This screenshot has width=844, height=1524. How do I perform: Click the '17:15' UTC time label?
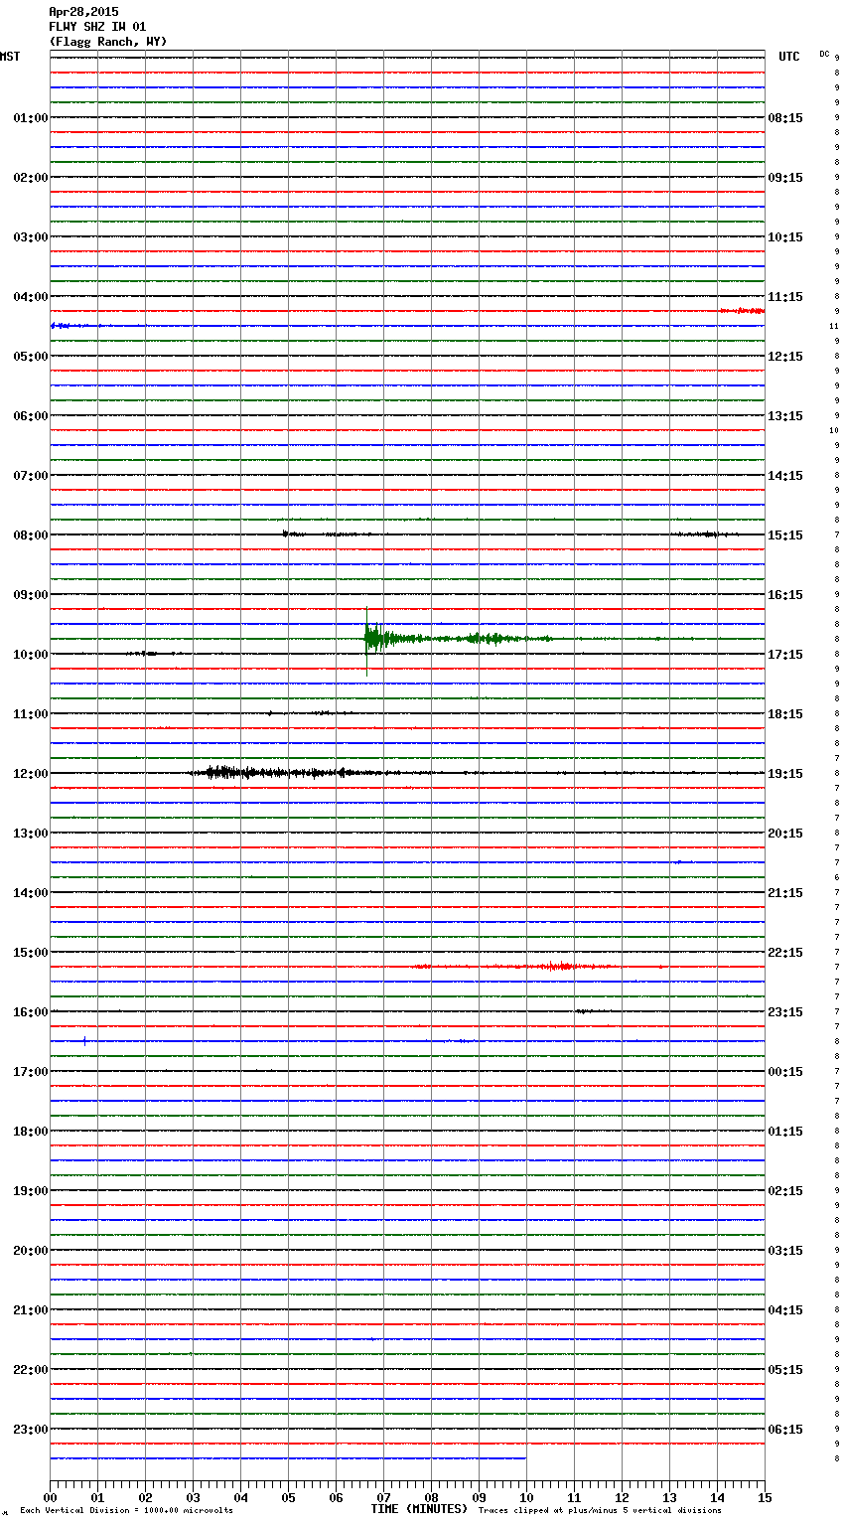tap(785, 655)
